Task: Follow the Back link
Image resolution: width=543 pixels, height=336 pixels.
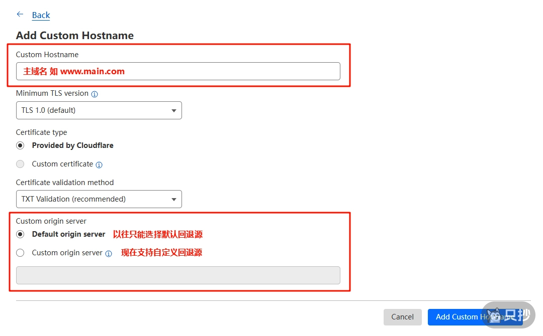Action: pyautogui.click(x=41, y=15)
